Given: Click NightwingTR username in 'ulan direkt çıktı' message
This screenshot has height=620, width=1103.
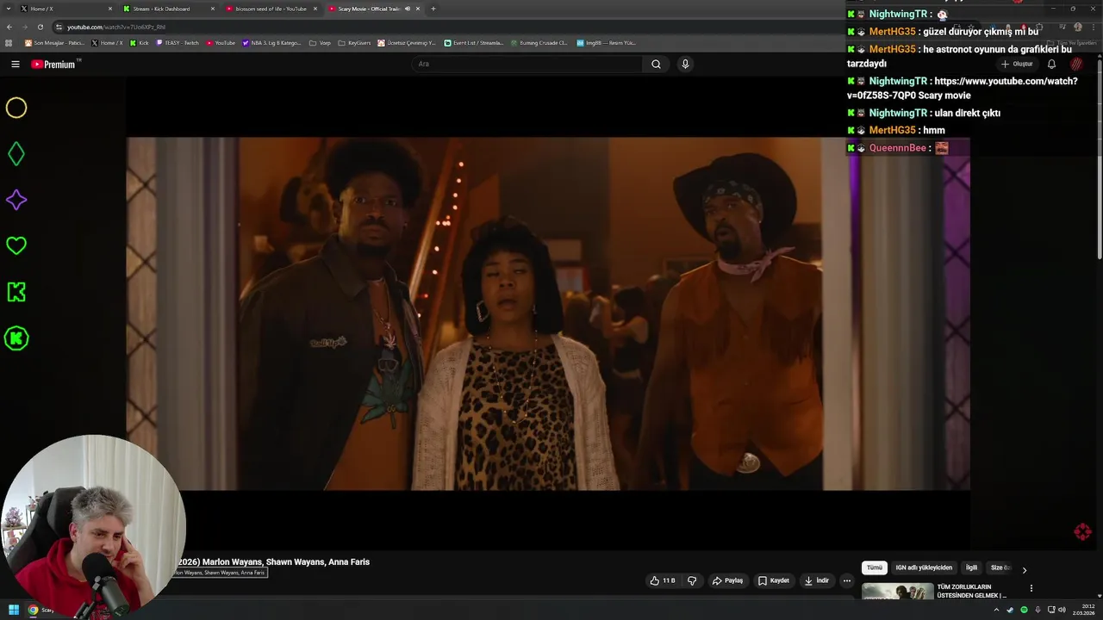Looking at the screenshot, I should [x=898, y=113].
